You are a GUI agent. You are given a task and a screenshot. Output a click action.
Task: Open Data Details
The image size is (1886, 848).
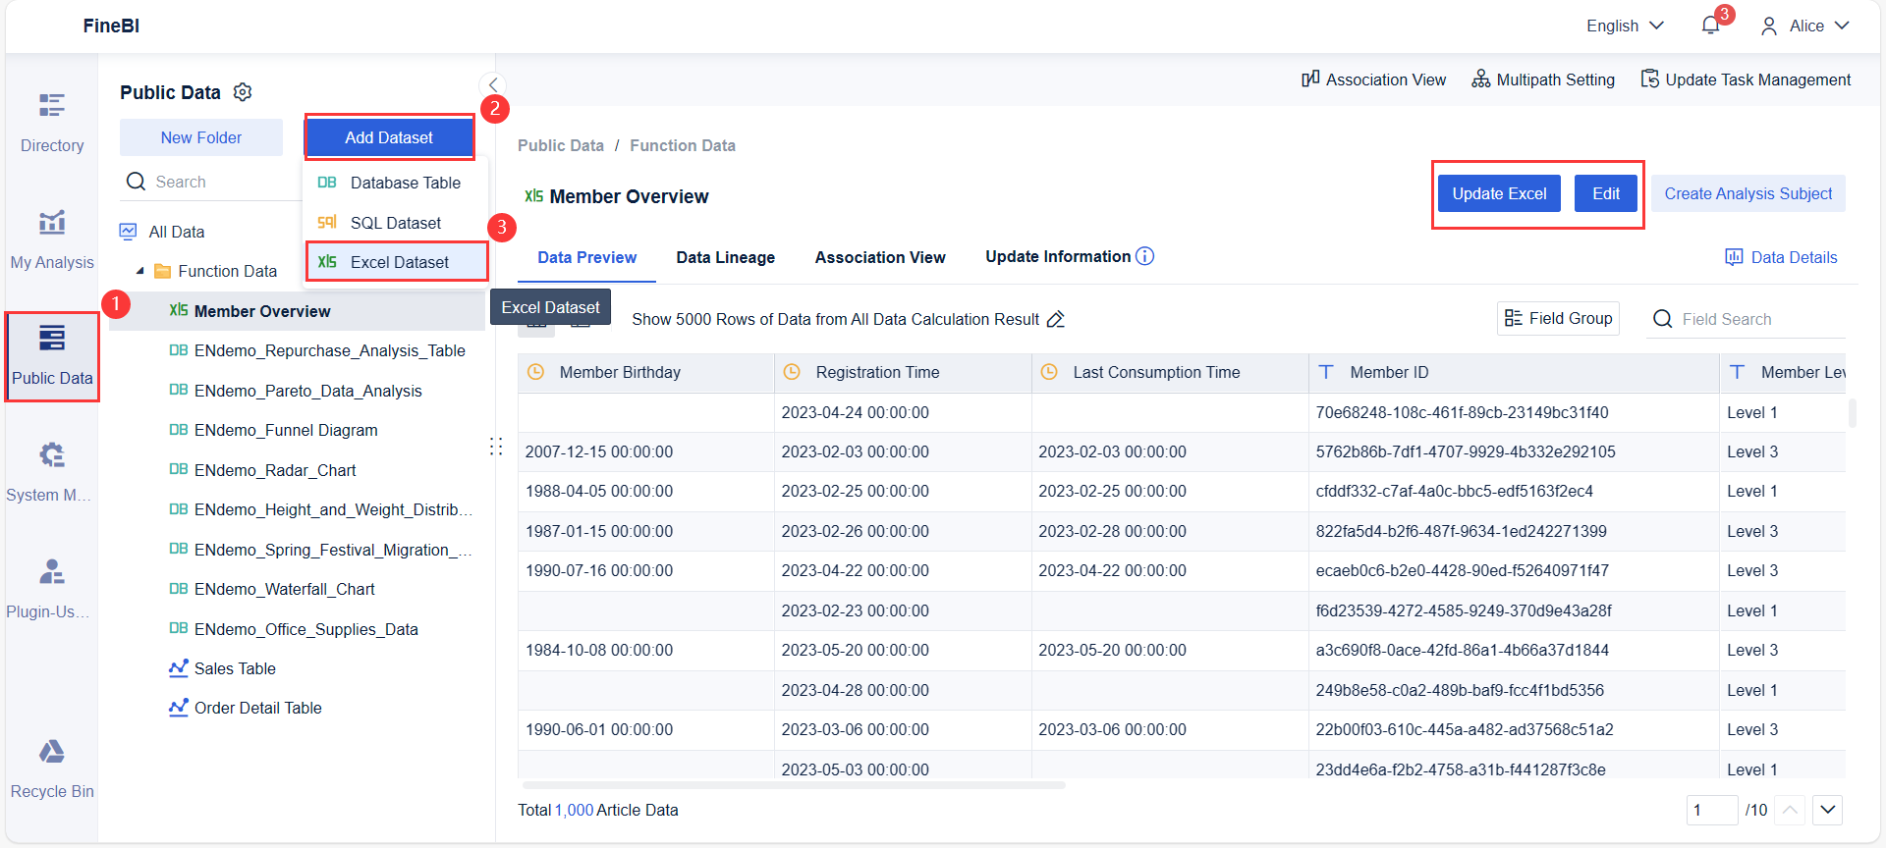point(1781,257)
